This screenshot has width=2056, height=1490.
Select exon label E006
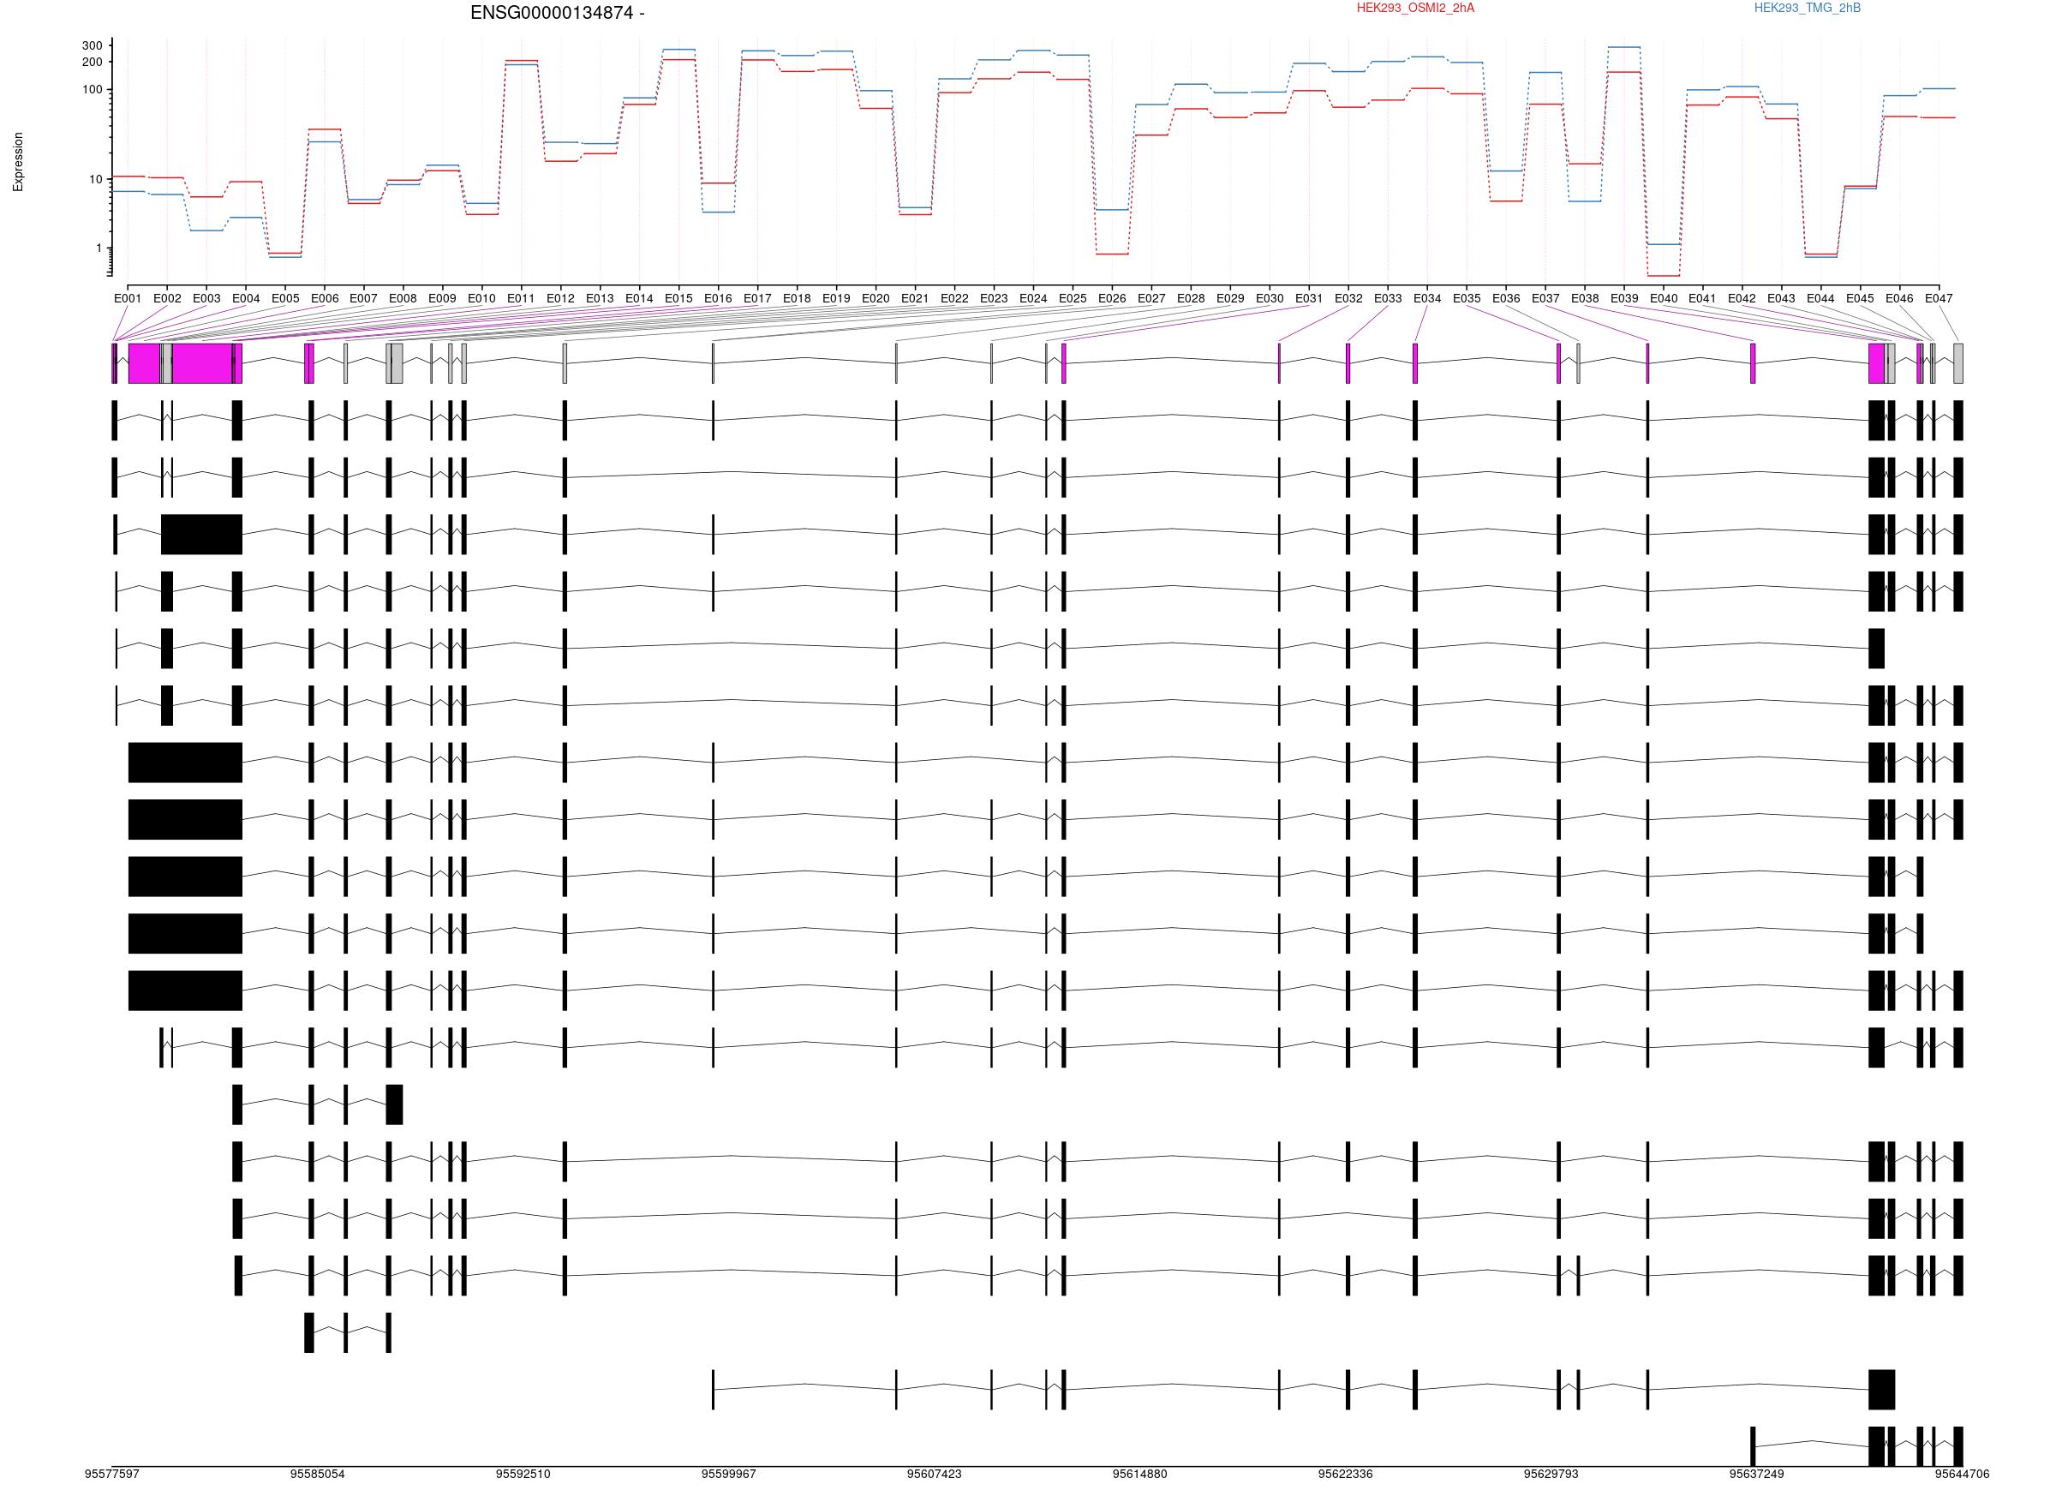(x=325, y=298)
